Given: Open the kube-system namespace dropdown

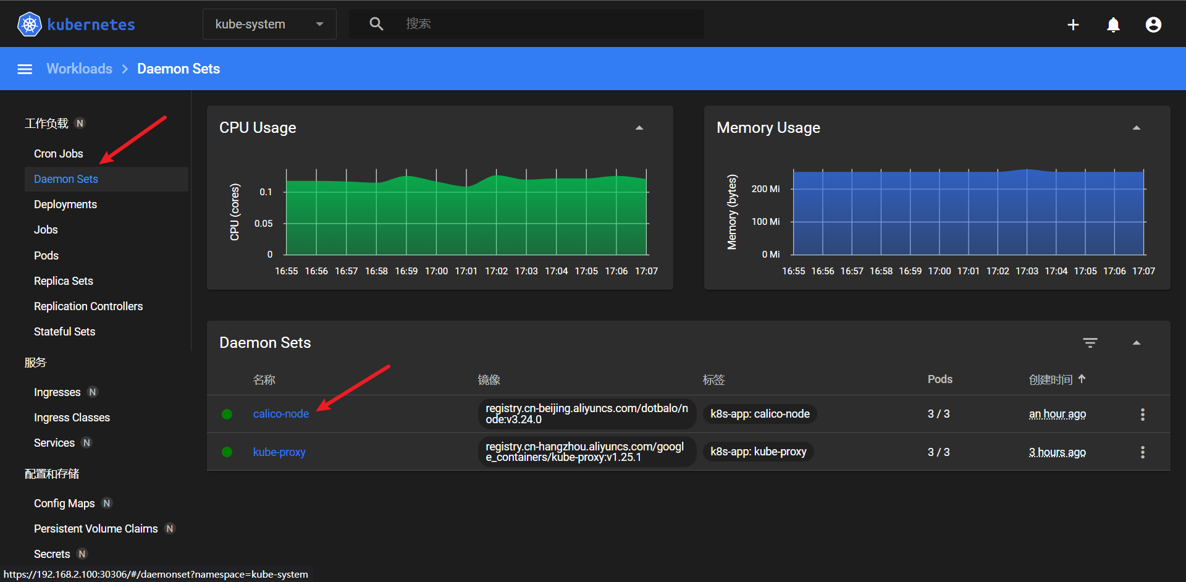Looking at the screenshot, I should click(269, 24).
